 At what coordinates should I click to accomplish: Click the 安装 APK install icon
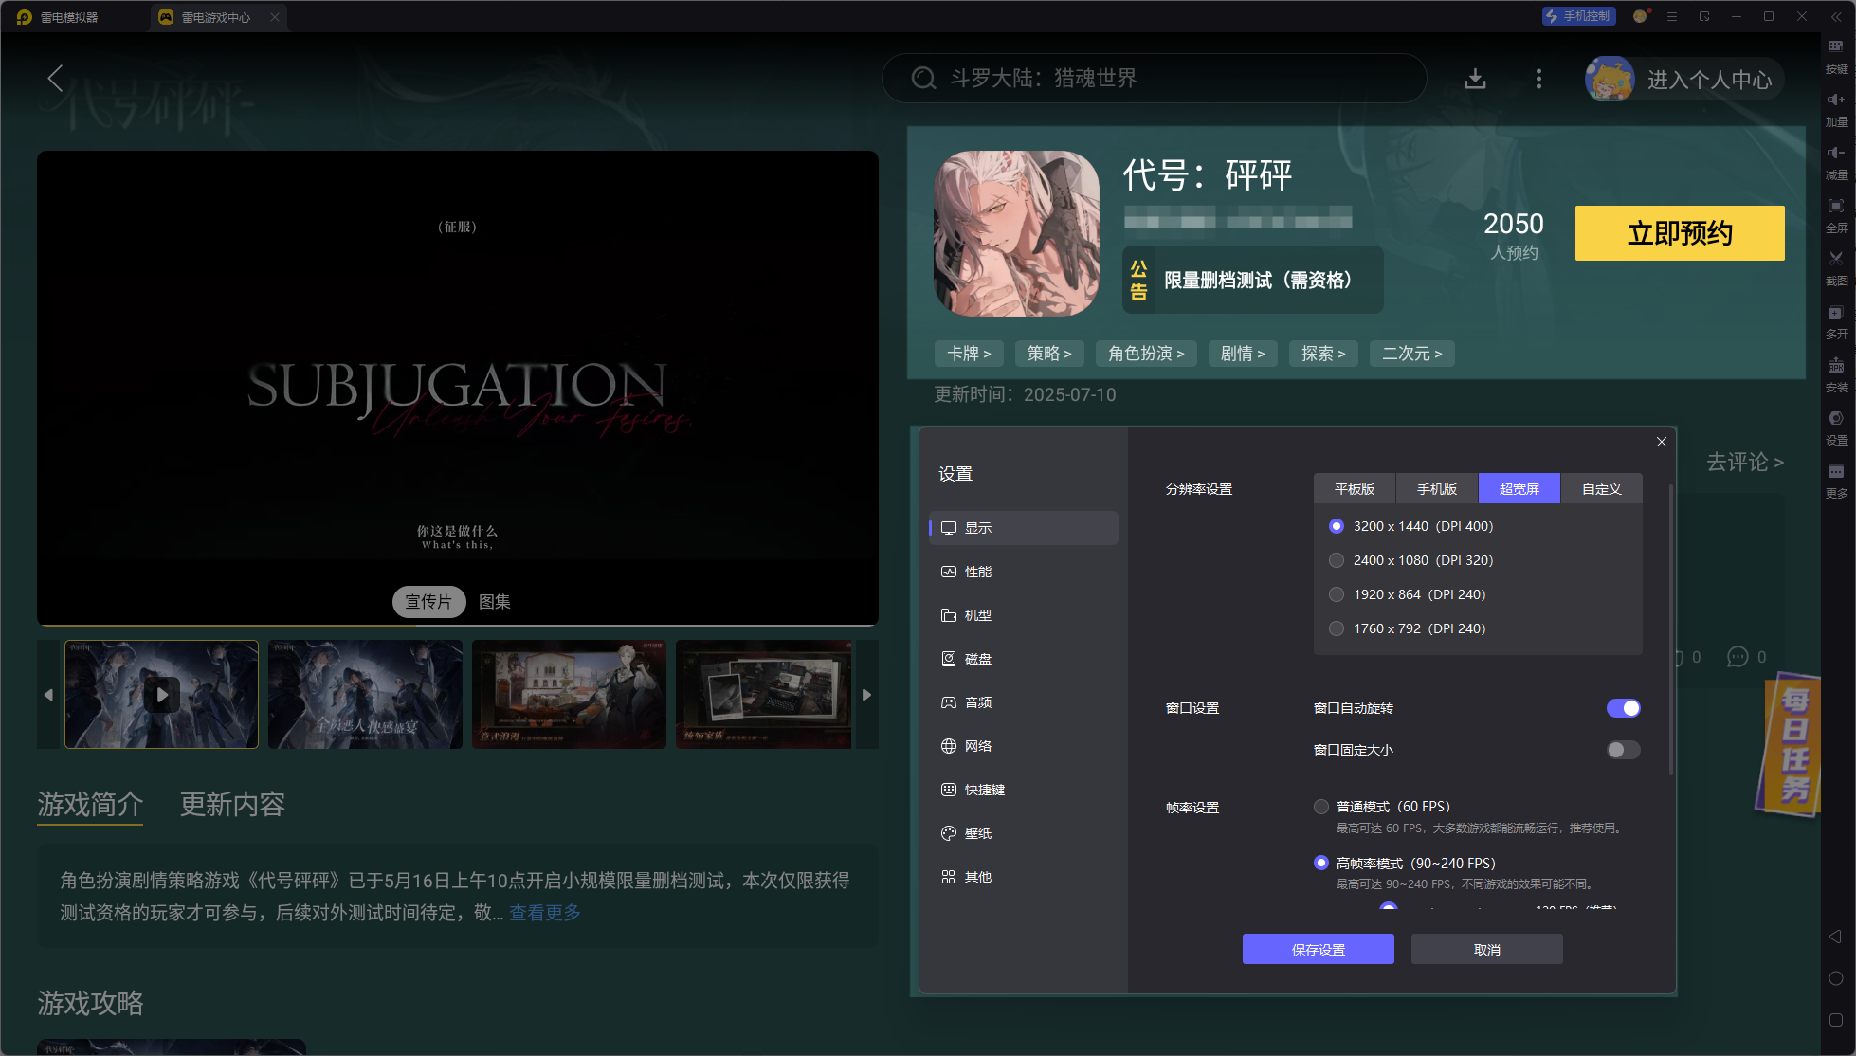1836,374
